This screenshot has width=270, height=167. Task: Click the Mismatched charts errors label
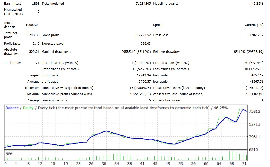(x=14, y=12)
